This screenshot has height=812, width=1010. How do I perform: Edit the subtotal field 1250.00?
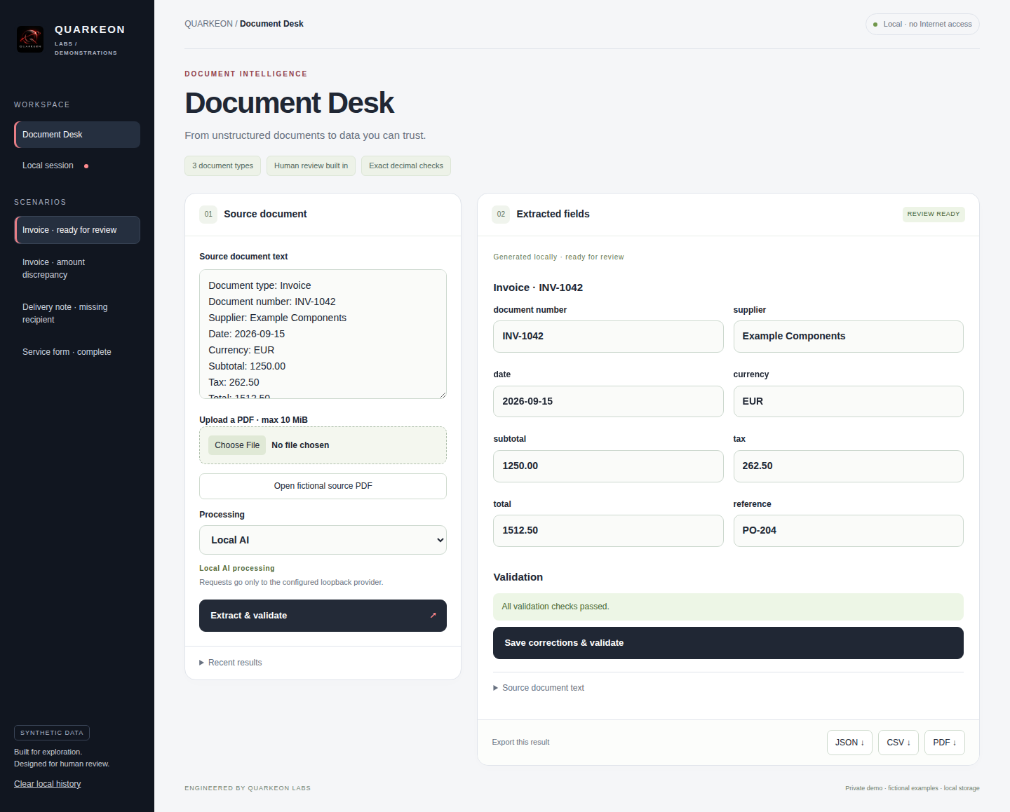click(608, 466)
